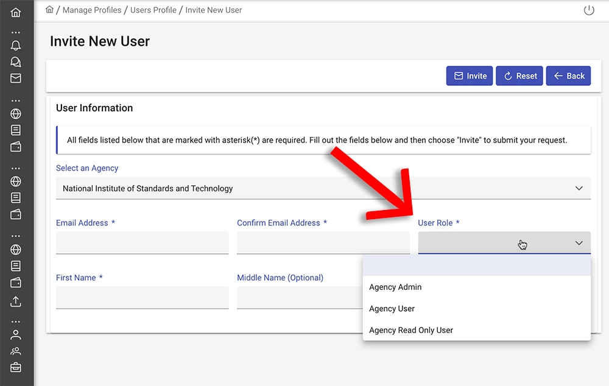Pick the Agency Read Only User option
The width and height of the screenshot is (609, 386).
pyautogui.click(x=411, y=330)
